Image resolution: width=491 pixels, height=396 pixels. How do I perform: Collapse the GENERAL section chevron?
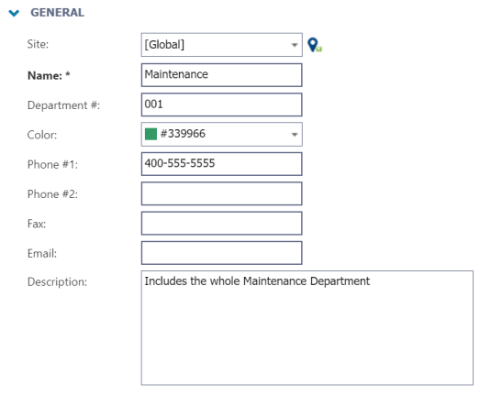[14, 13]
